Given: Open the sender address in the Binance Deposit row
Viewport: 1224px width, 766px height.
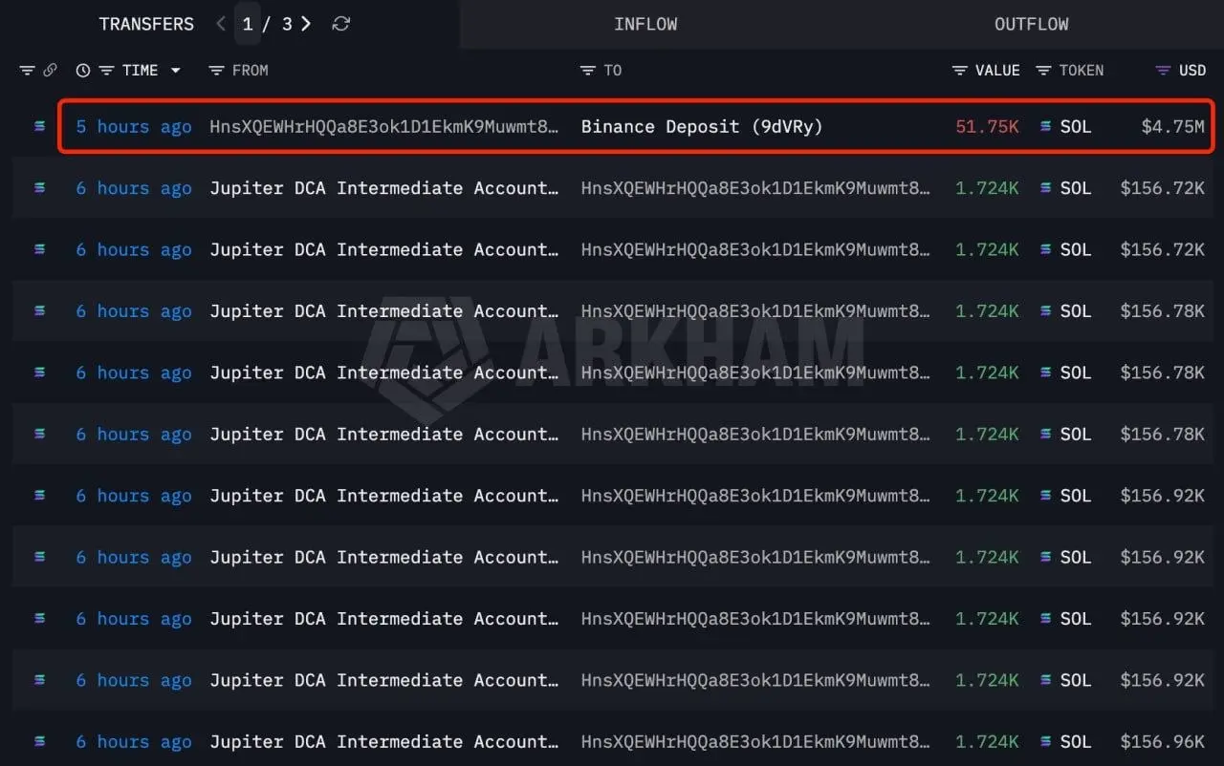Looking at the screenshot, I should point(383,126).
